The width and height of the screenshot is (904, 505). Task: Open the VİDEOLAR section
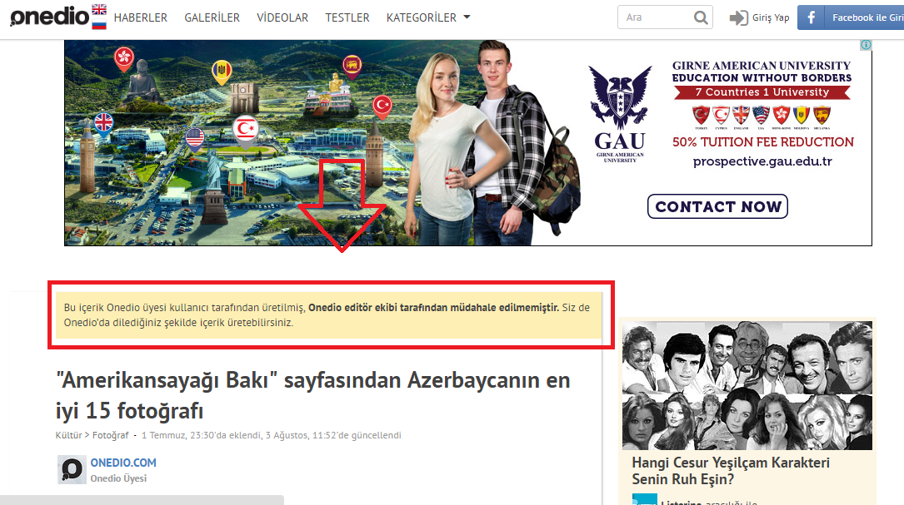point(282,17)
